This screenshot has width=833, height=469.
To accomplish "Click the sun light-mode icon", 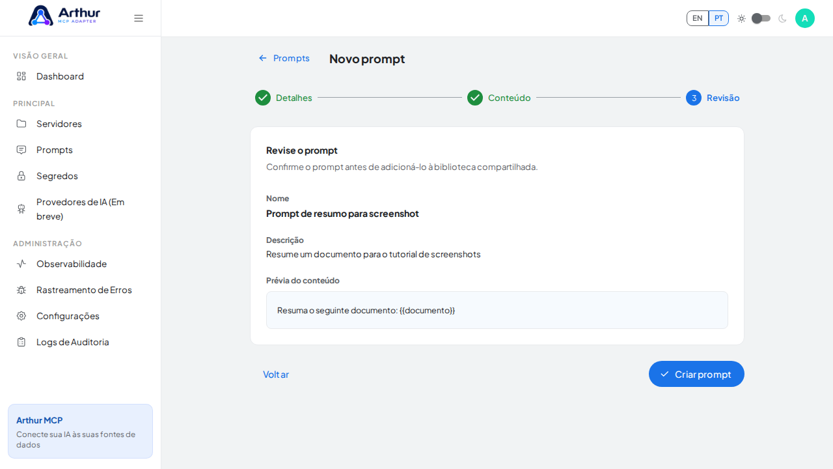I will [x=741, y=18].
